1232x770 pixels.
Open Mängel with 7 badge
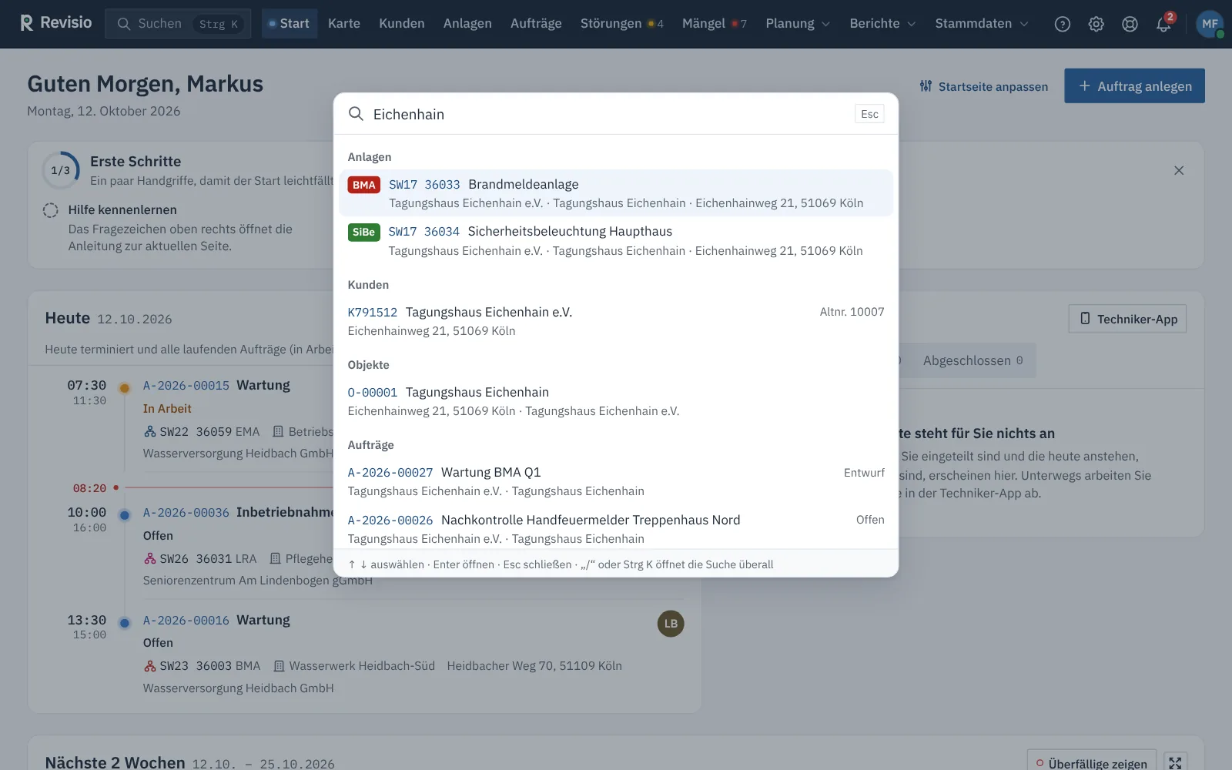(x=715, y=24)
